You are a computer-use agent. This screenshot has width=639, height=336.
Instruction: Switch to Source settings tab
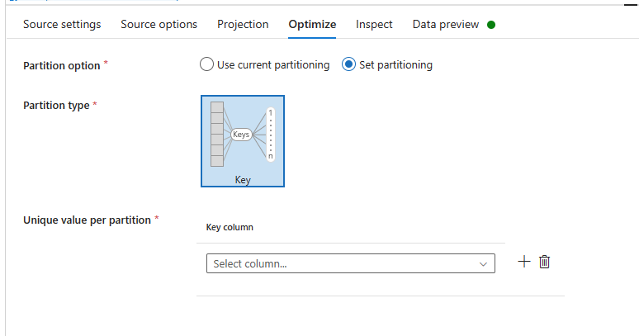click(62, 25)
